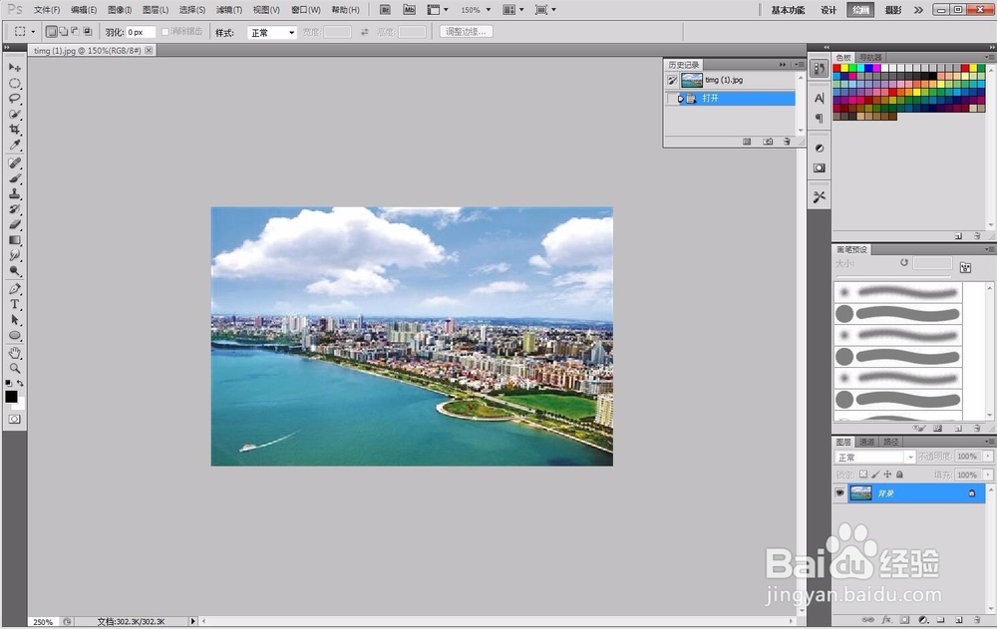Open the Paragraph panel icon

[x=819, y=119]
